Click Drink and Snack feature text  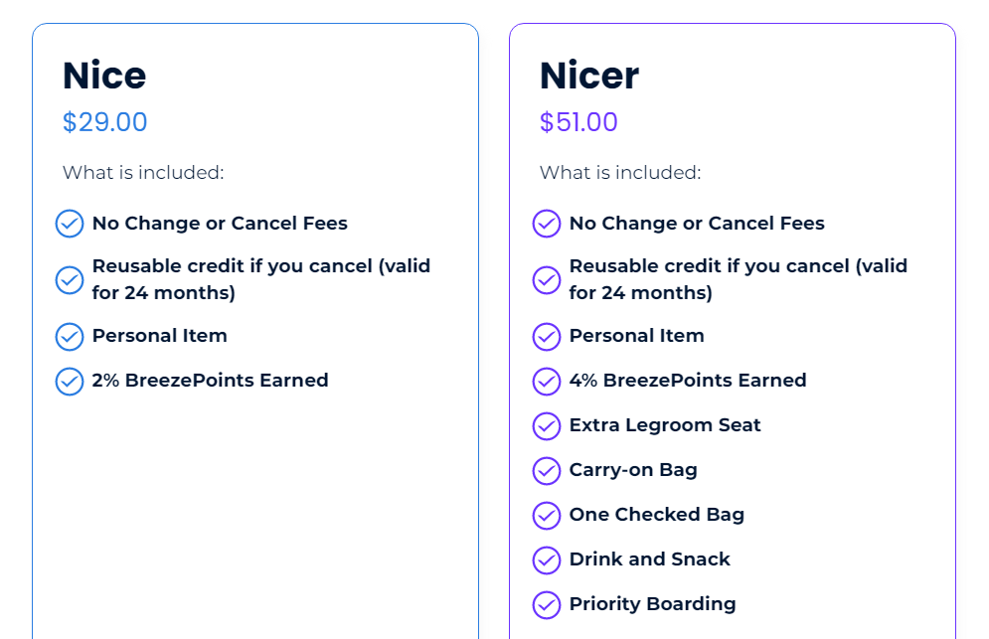(x=650, y=559)
